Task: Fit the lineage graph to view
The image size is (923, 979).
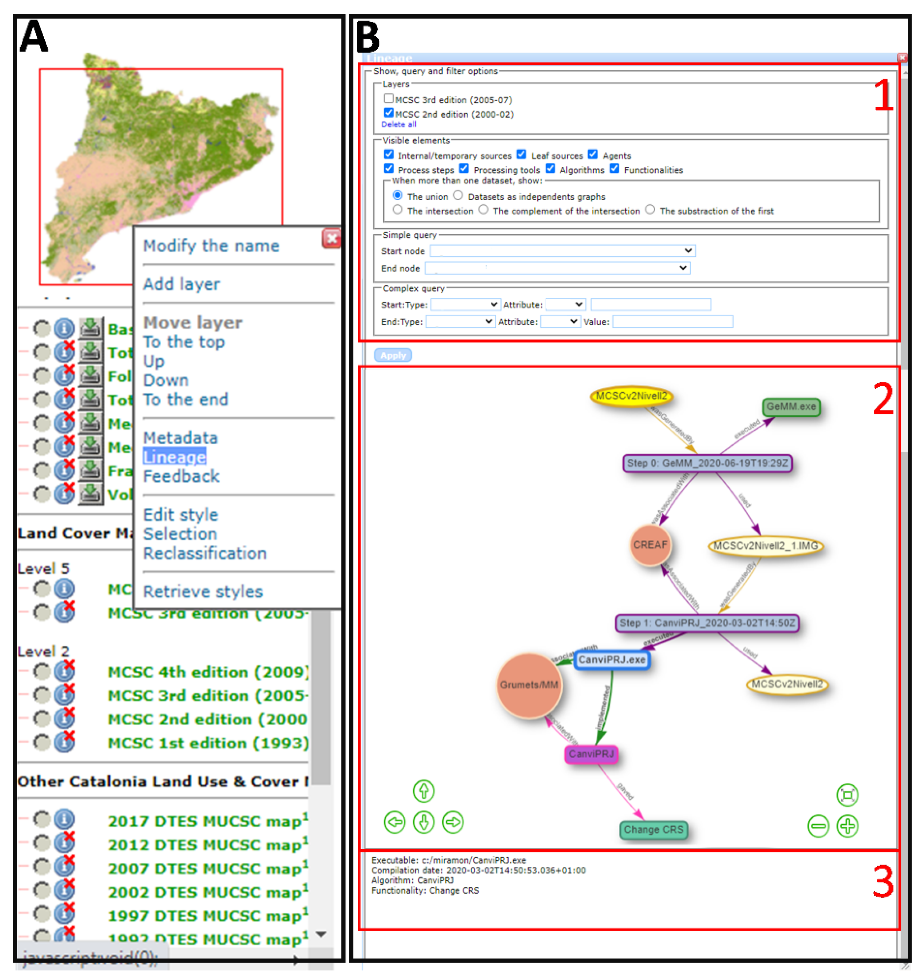Action: [x=847, y=795]
